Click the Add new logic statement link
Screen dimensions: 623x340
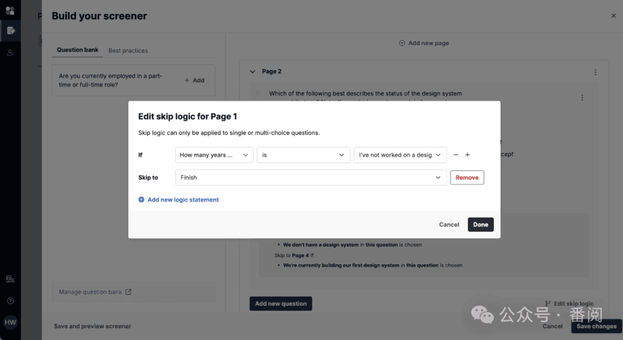point(183,200)
